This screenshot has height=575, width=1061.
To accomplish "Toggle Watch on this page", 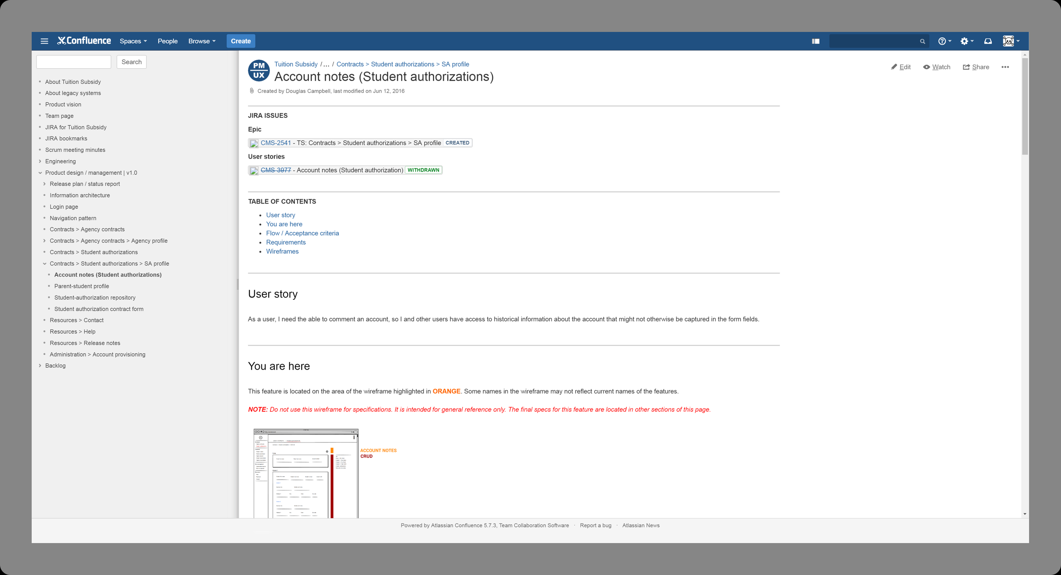I will coord(937,67).
